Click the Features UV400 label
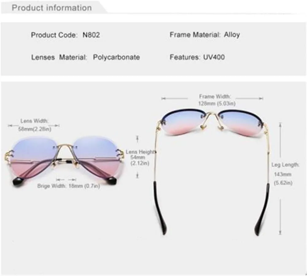This screenshot has width=307, height=276. (x=197, y=57)
